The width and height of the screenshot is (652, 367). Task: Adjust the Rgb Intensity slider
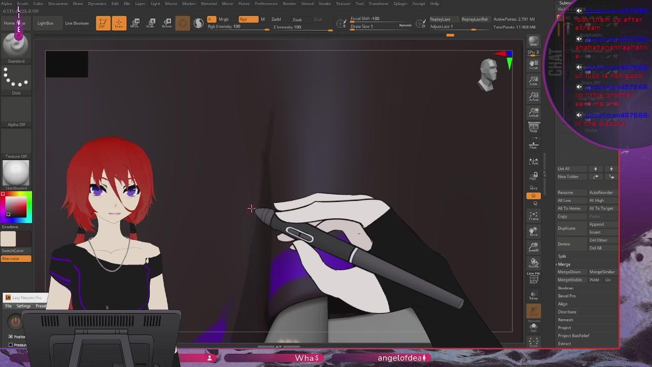[238, 28]
